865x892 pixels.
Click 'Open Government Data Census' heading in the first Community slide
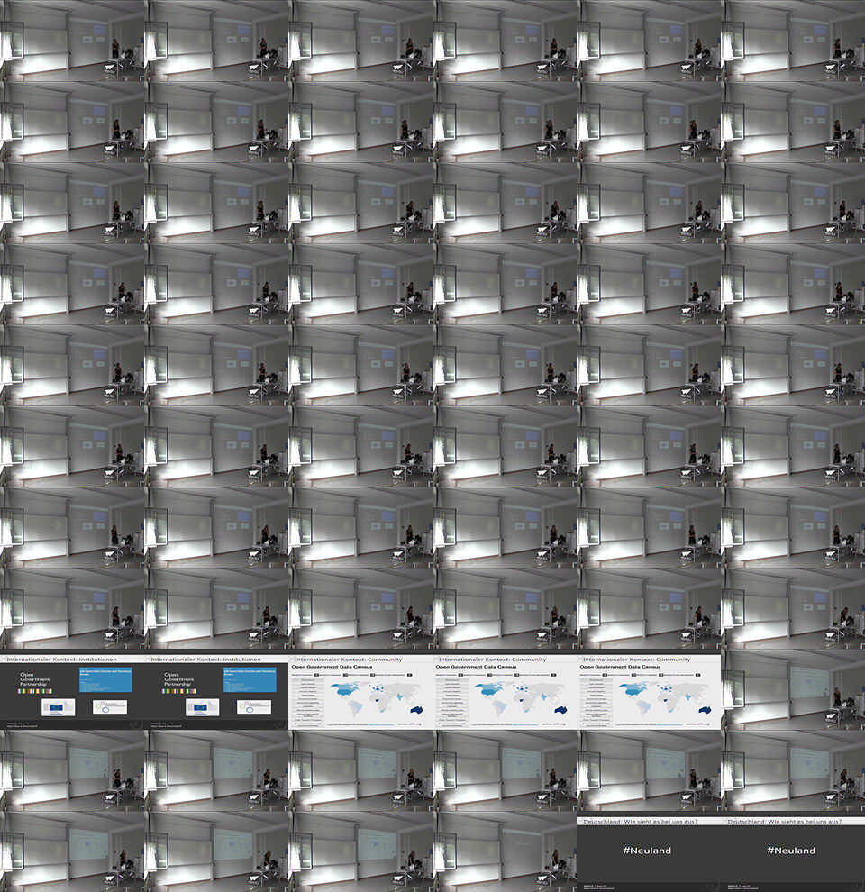pyautogui.click(x=332, y=666)
